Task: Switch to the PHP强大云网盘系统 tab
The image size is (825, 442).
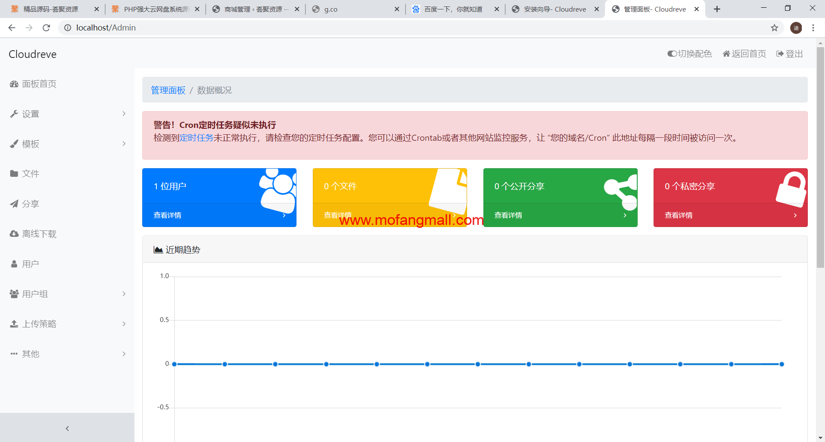Action: click(156, 9)
